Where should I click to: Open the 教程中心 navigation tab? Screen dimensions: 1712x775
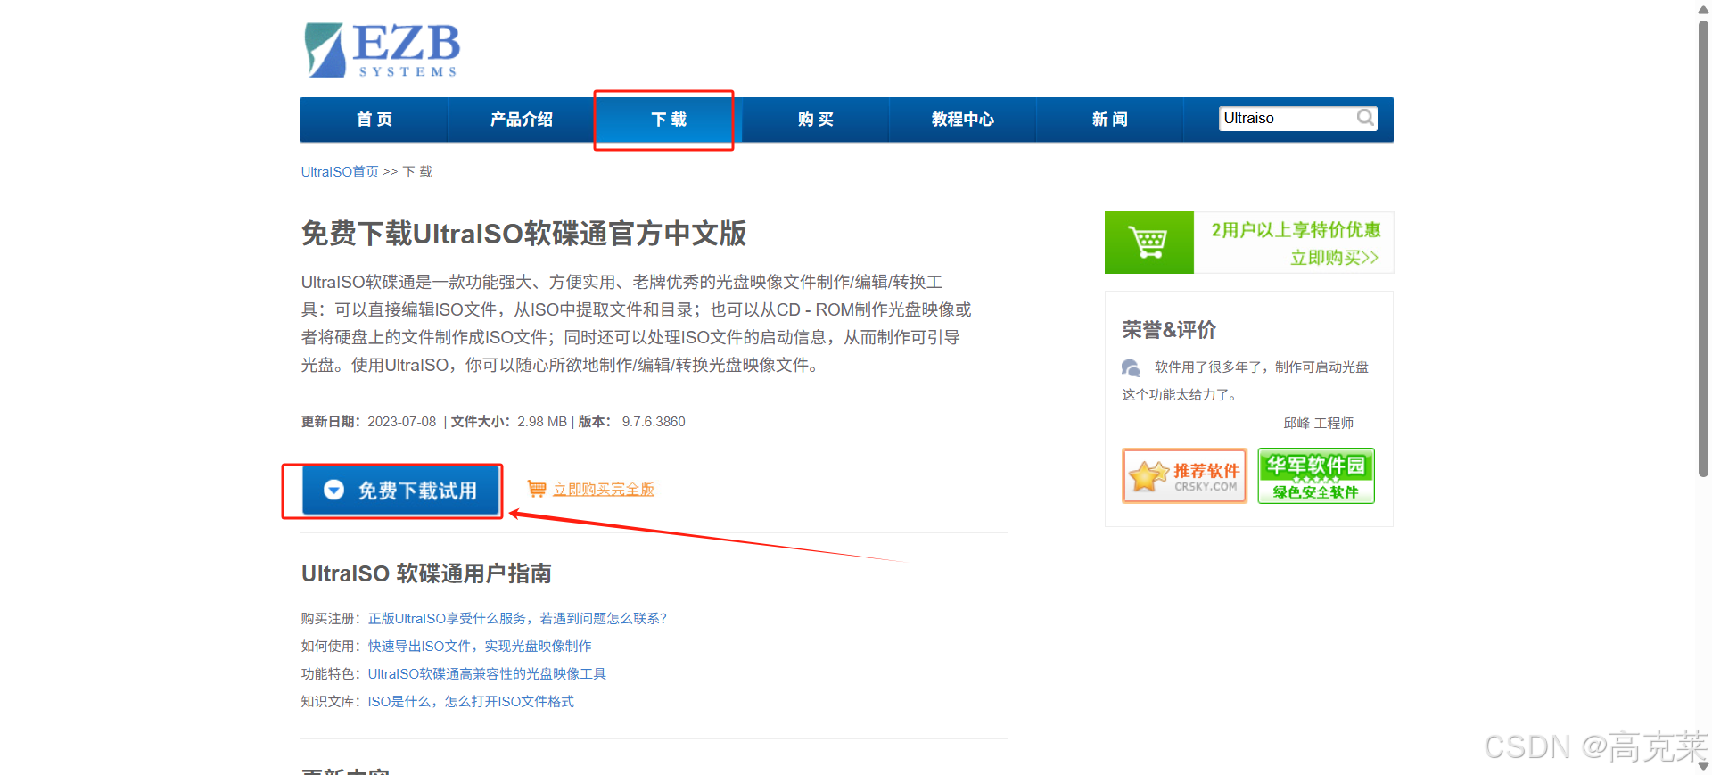click(963, 120)
